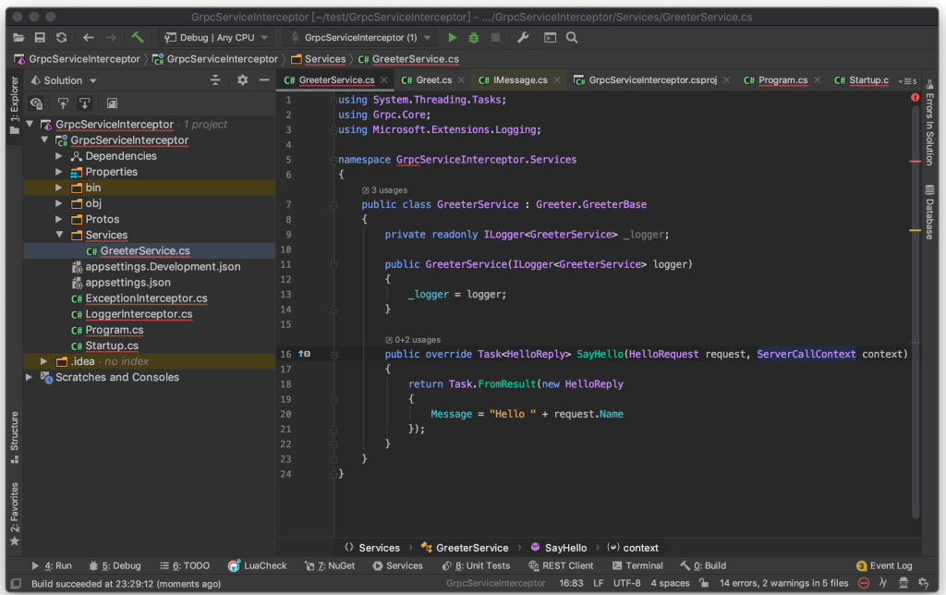
Task: Toggle tool window bars corner icon
Action: 17,584
